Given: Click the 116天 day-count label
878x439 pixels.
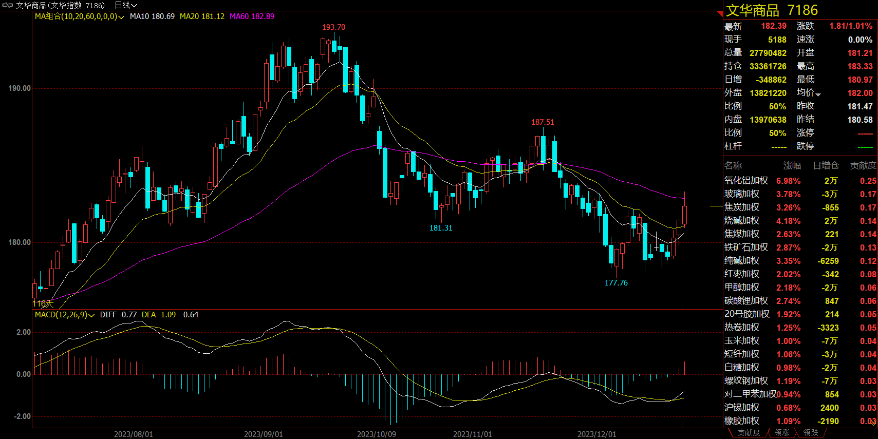Looking at the screenshot, I should click(43, 303).
